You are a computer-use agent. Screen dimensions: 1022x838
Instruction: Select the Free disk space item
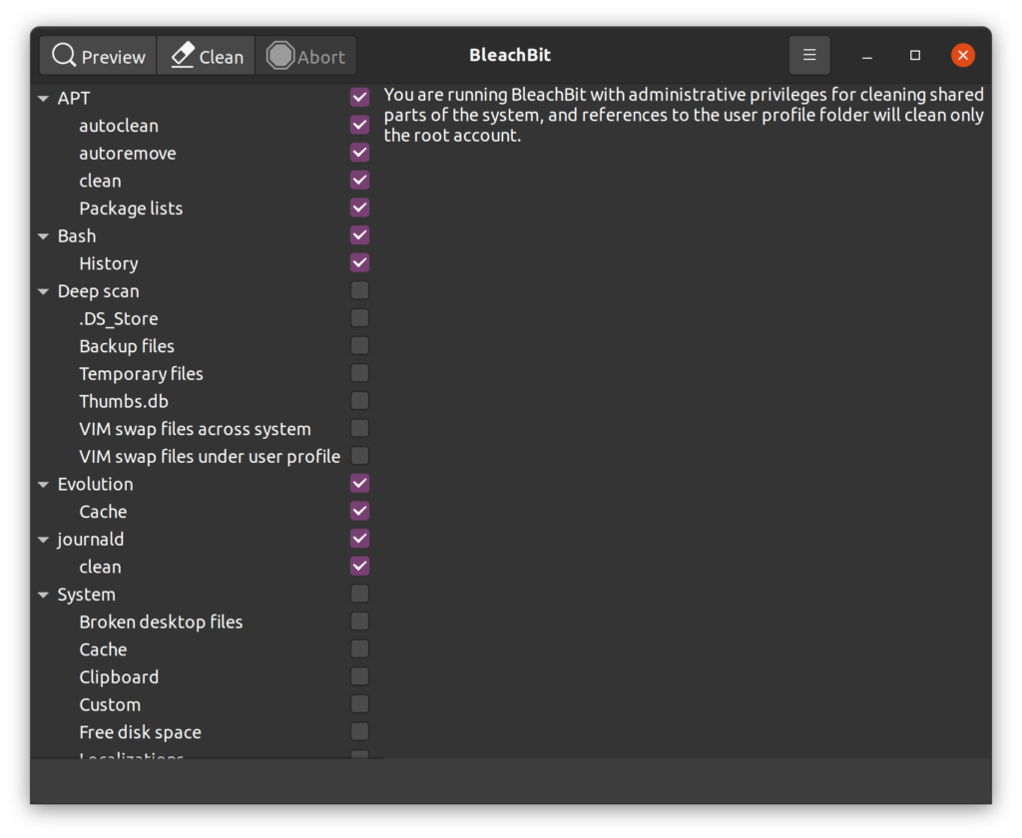(140, 732)
